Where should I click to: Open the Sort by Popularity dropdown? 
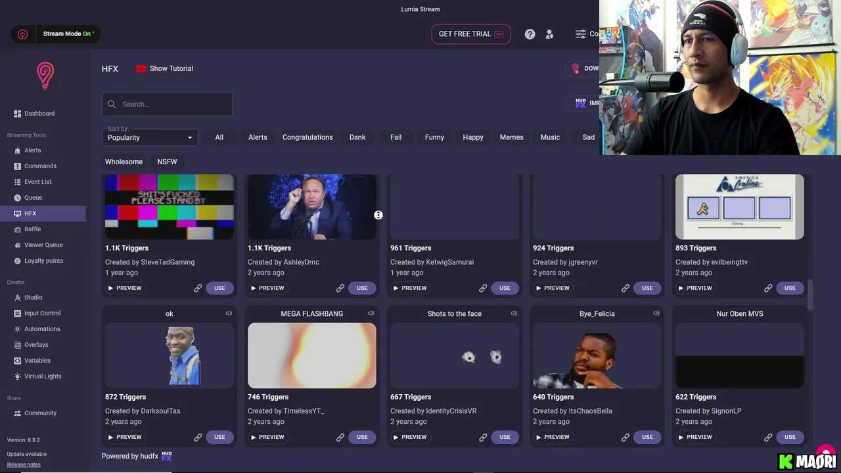(x=150, y=137)
